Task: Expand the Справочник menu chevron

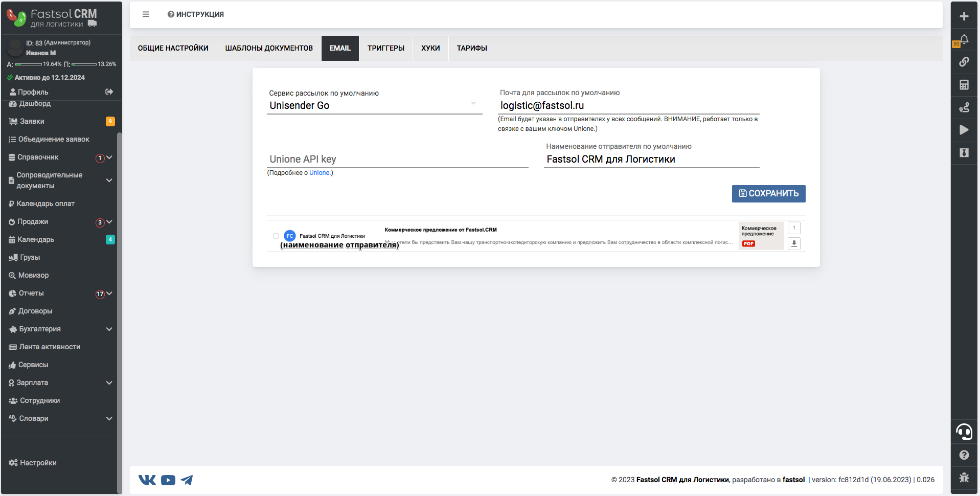Action: pos(109,157)
